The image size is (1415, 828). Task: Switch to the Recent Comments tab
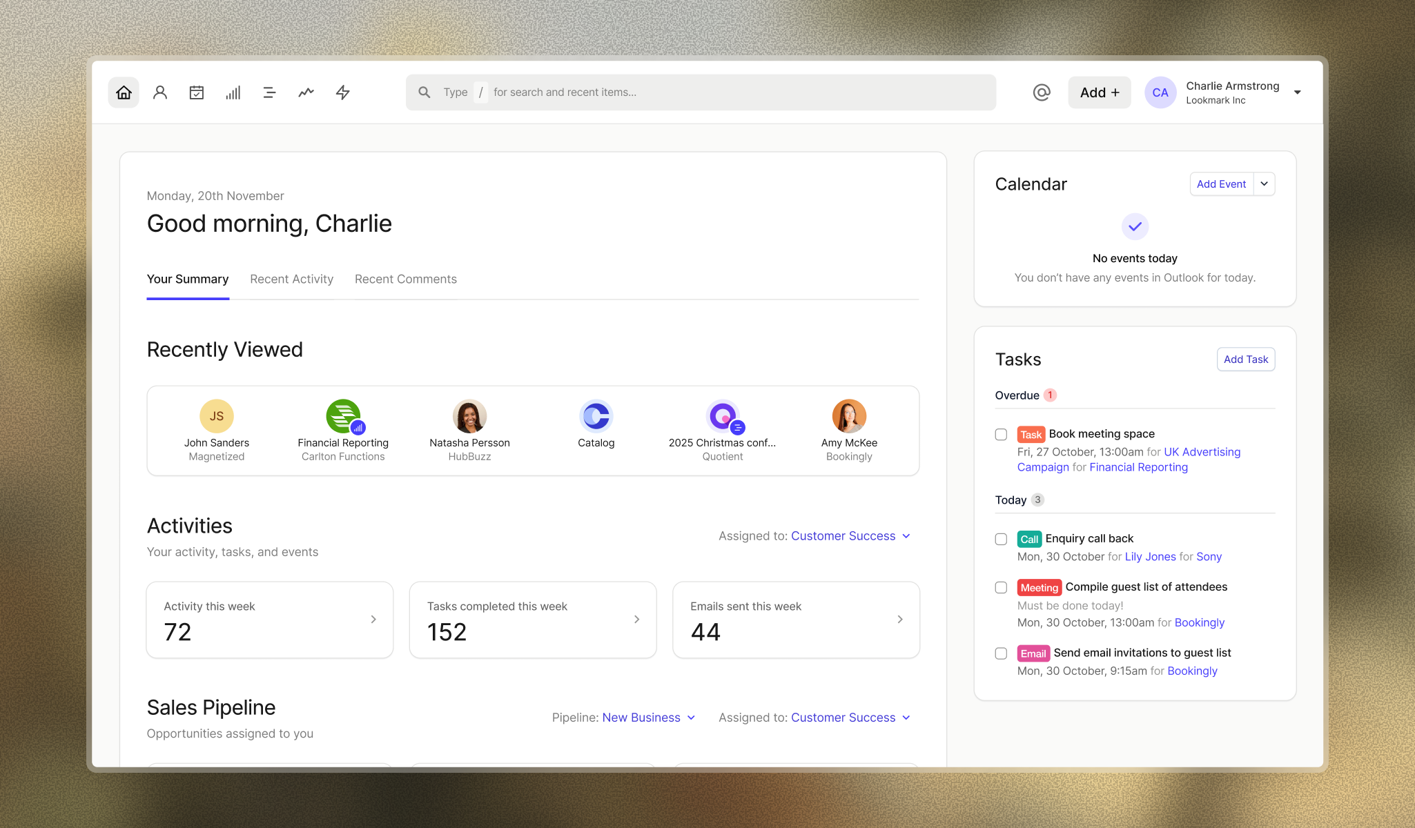point(405,279)
